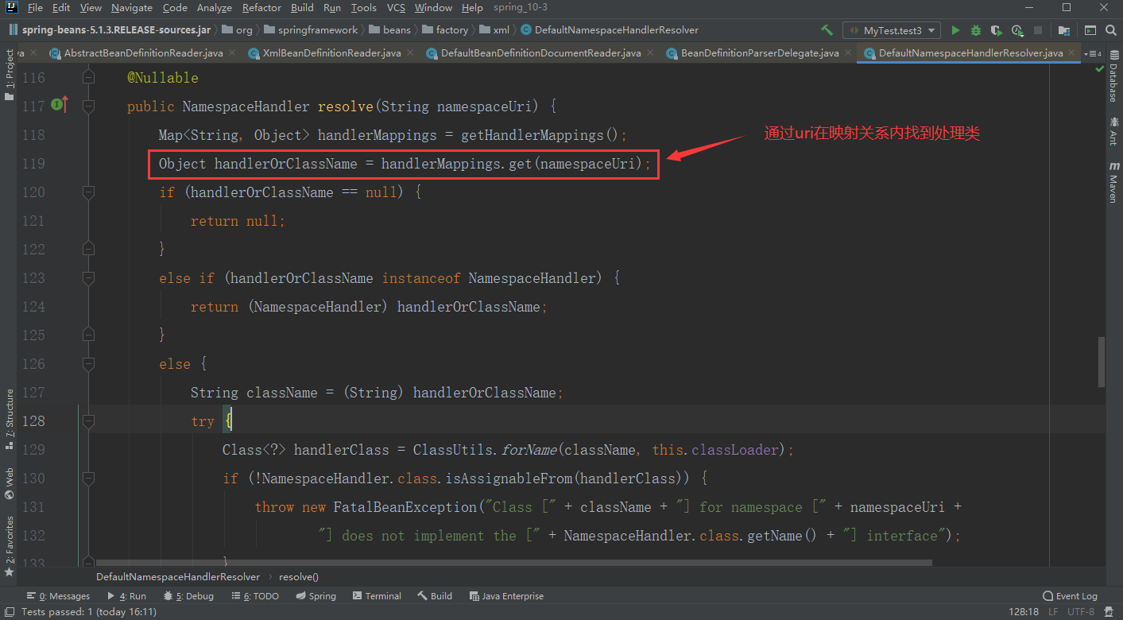Screen dimensions: 1123x620
Task: Open the Refactor menu
Action: 261,7
